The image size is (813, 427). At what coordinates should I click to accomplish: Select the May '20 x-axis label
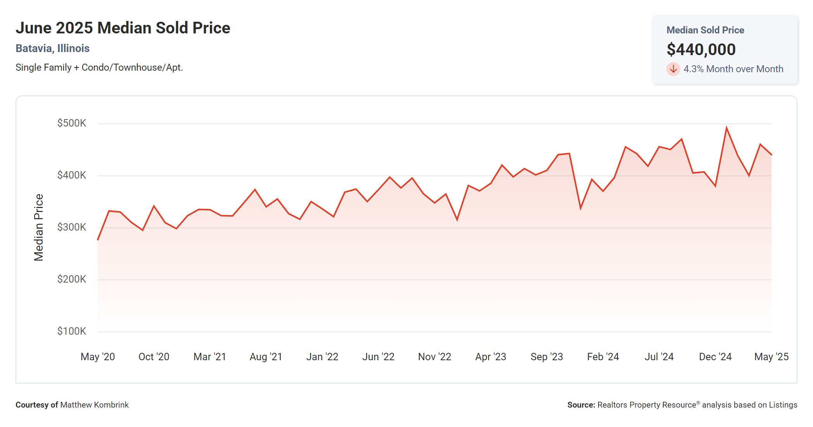(x=97, y=357)
